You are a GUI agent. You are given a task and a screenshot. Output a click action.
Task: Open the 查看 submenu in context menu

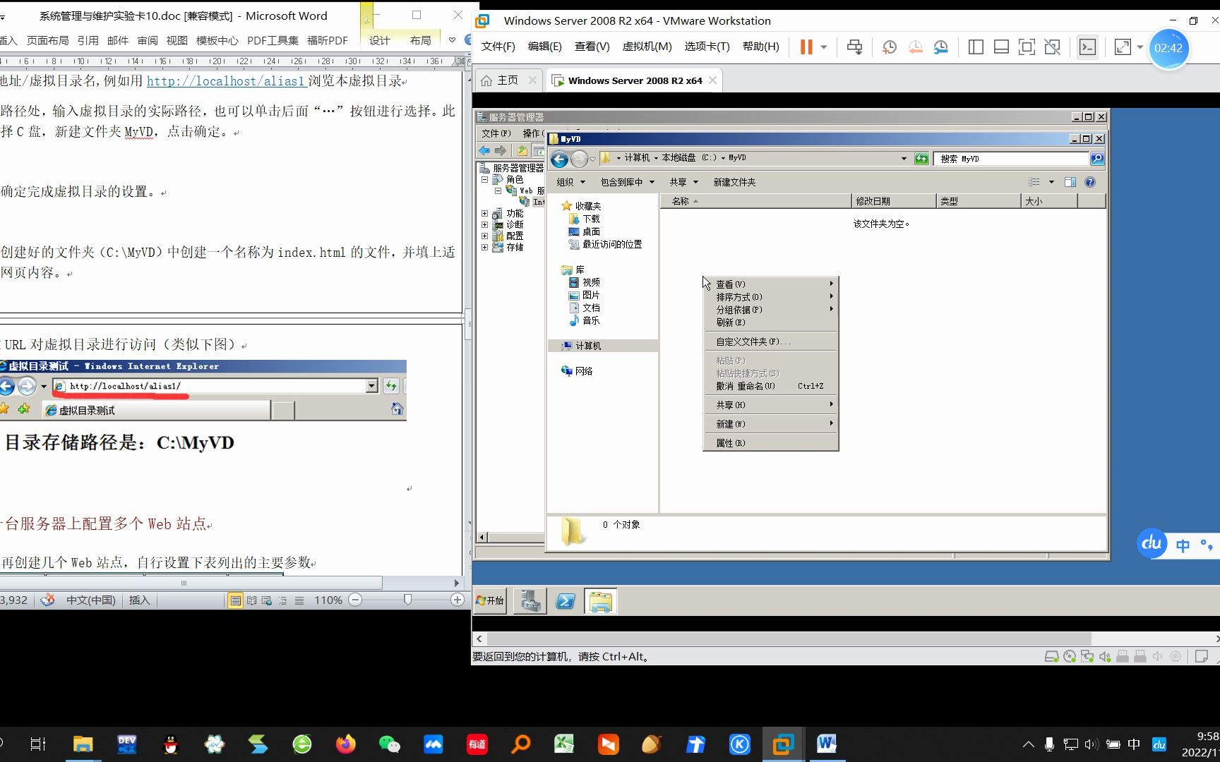click(771, 284)
